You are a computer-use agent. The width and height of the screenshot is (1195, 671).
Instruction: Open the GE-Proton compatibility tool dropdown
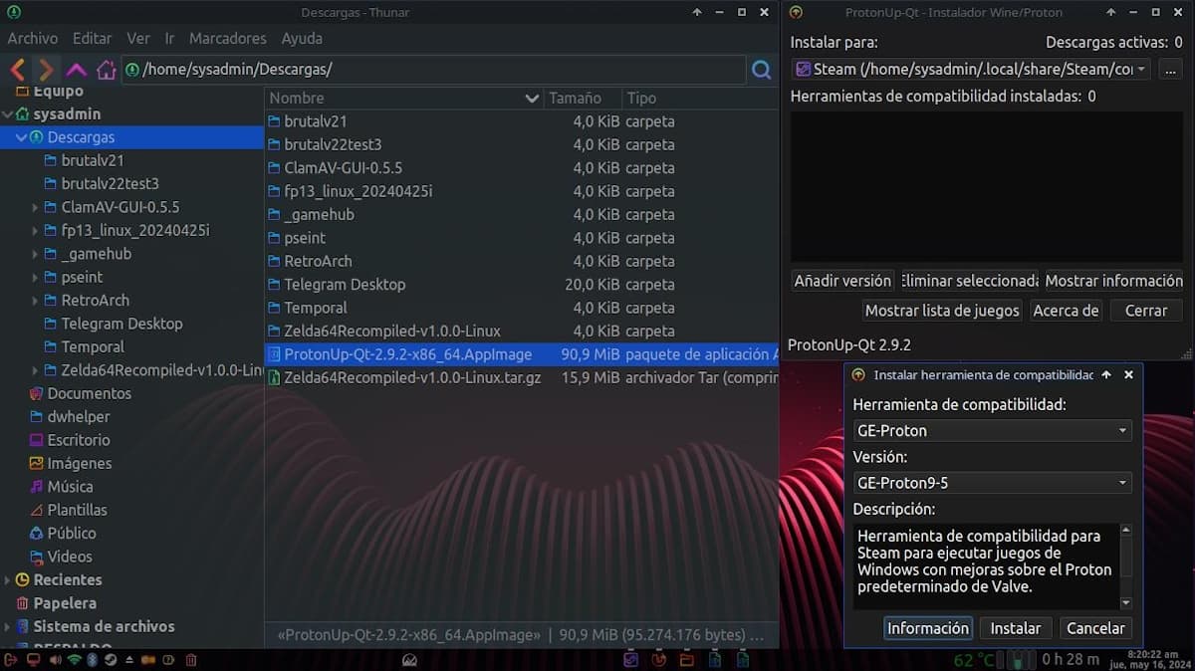coord(992,431)
